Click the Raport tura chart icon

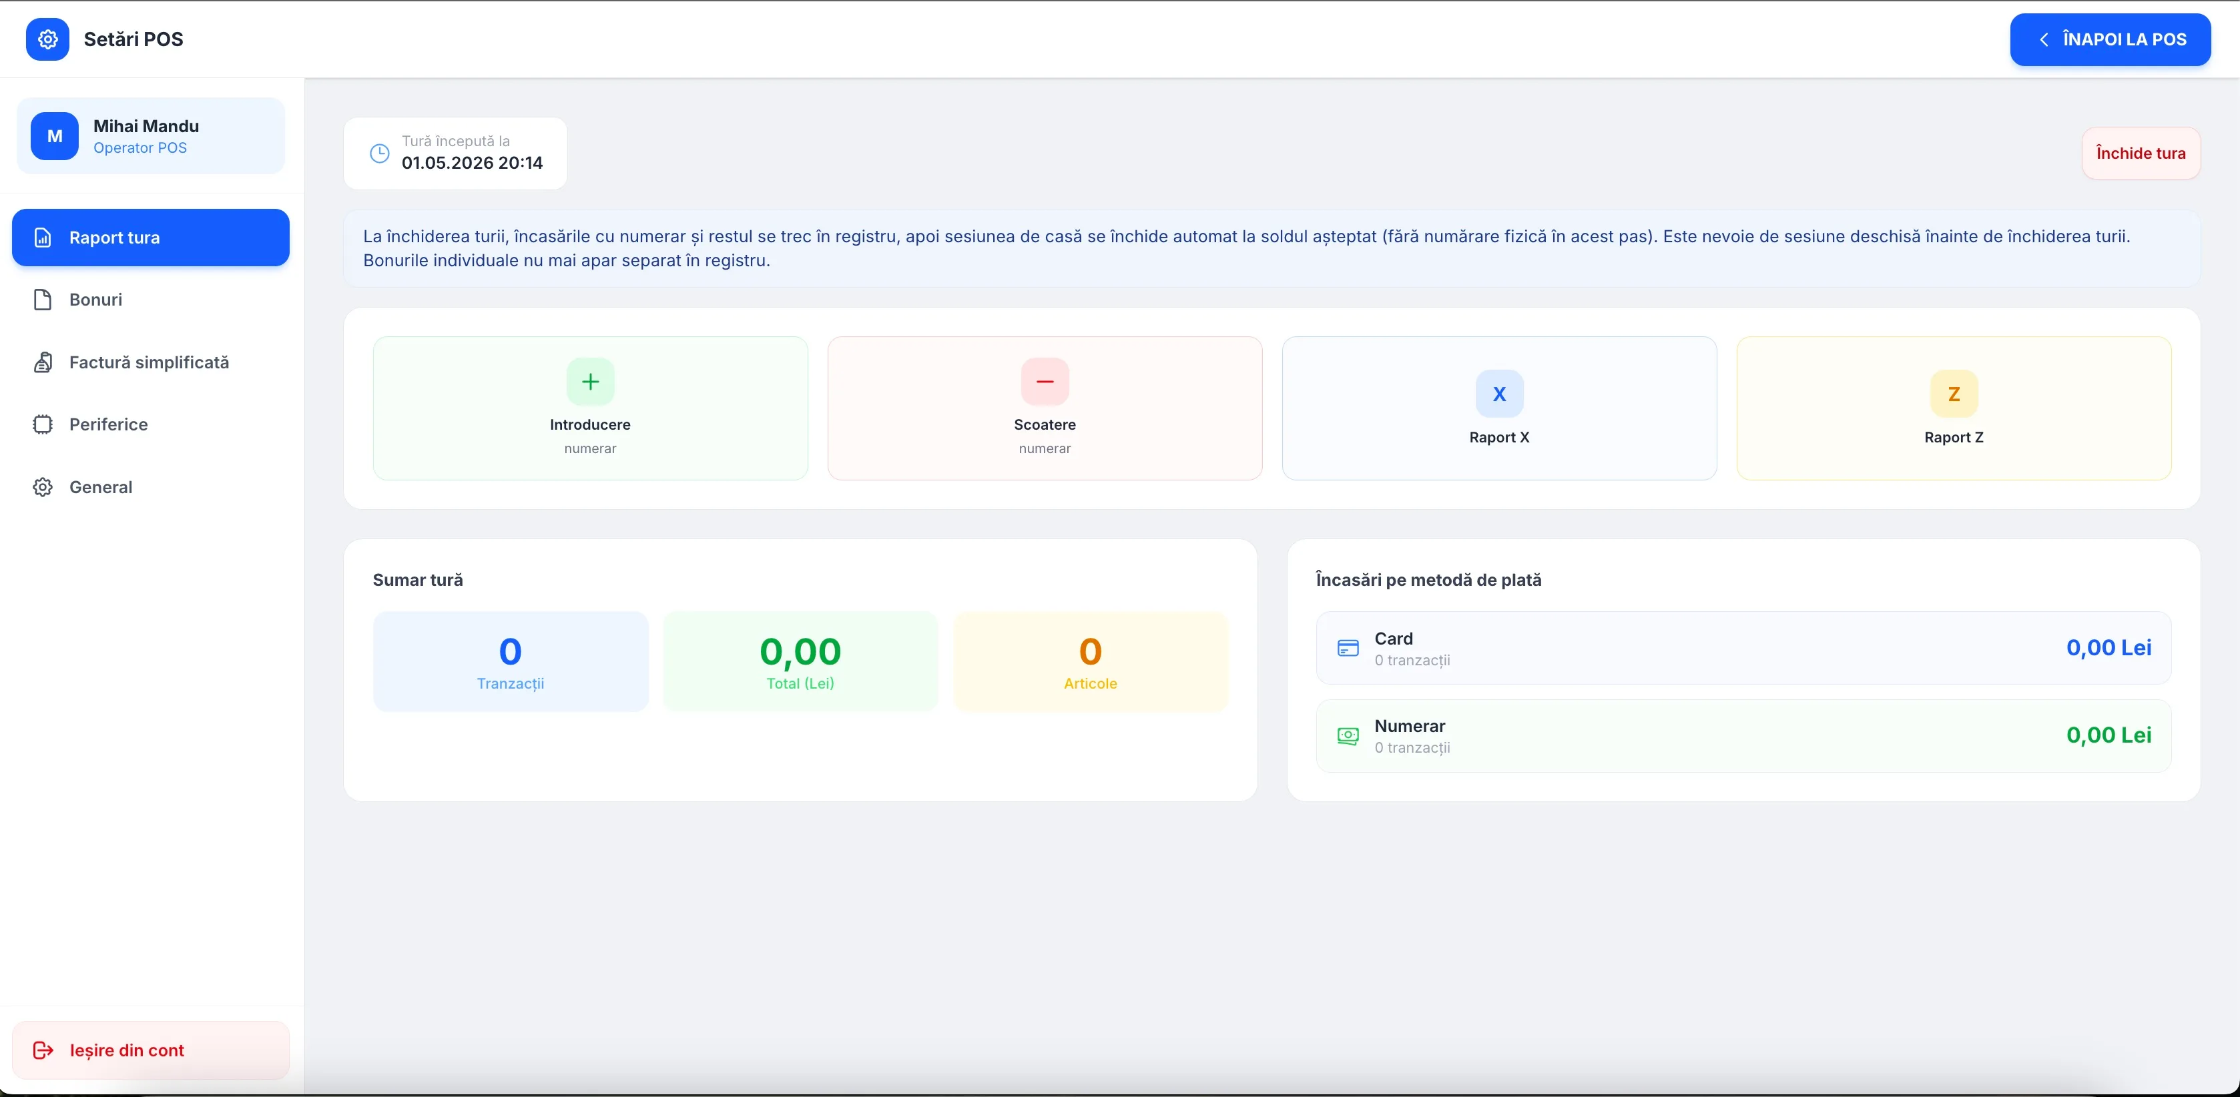[43, 238]
